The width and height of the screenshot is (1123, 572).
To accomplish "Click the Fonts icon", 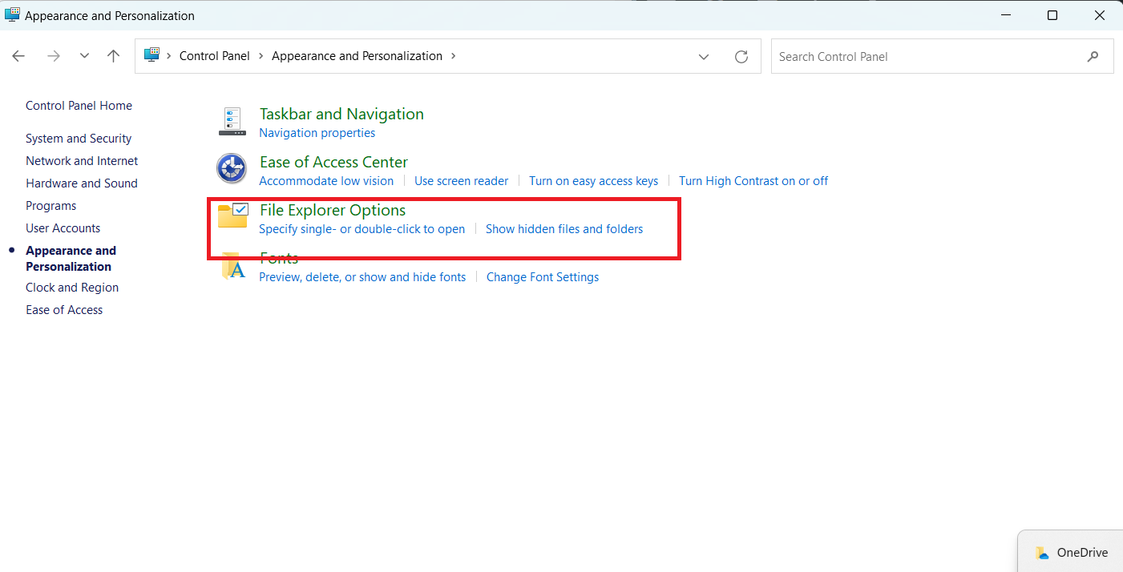I will point(232,267).
